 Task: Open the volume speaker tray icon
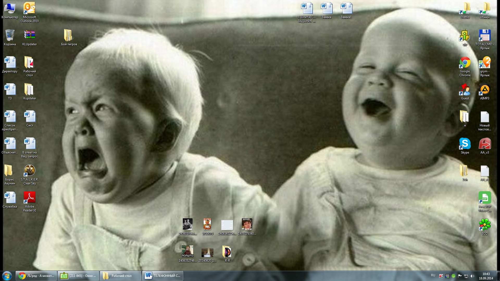pyautogui.click(x=472, y=276)
